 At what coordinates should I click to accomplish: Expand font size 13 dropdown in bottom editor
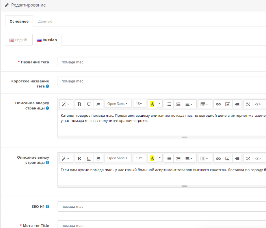pyautogui.click(x=139, y=158)
